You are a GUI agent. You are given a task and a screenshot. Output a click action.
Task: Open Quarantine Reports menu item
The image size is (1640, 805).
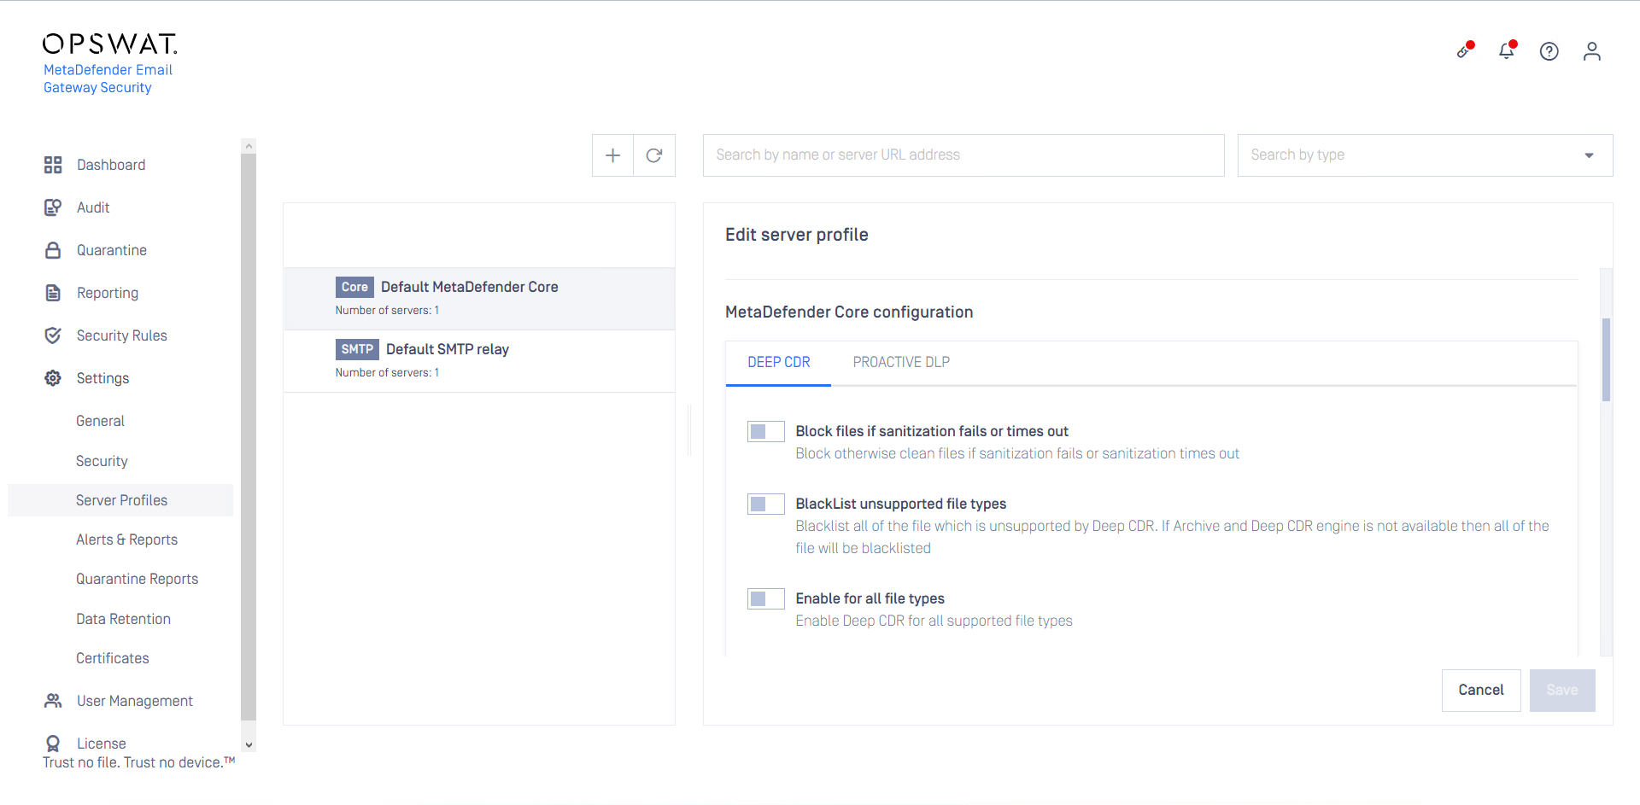137,579
